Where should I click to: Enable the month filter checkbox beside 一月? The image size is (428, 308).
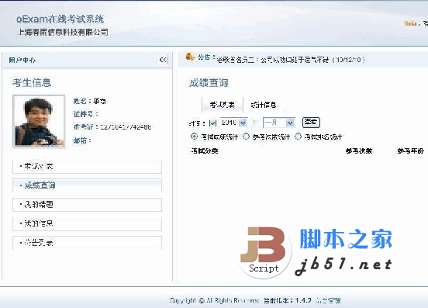tap(256, 123)
